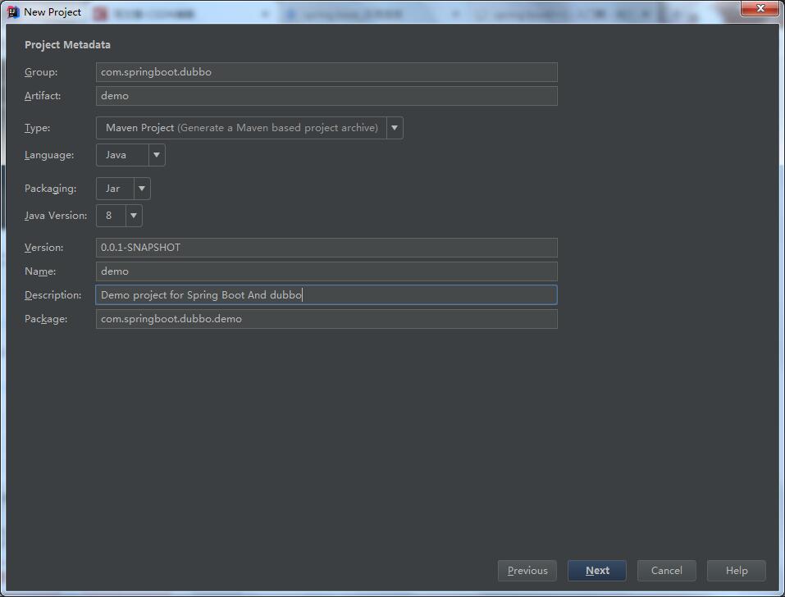Click the Jar packaging combo box
The height and width of the screenshot is (597, 785).
123,189
